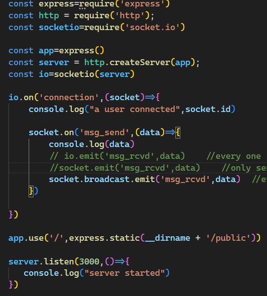The image size is (267, 296).
Task: Click the express() call in the app declaration
Action: [x=81, y=51]
